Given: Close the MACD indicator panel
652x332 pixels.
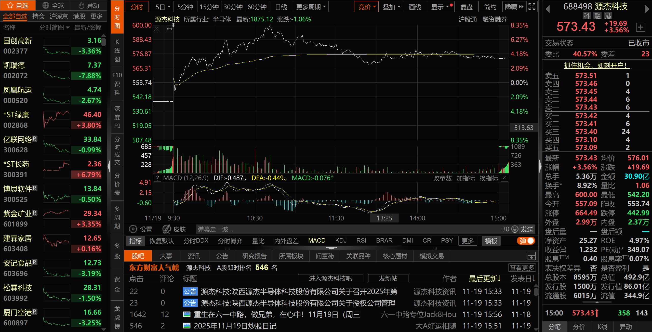Looking at the screenshot, I should (x=504, y=178).
